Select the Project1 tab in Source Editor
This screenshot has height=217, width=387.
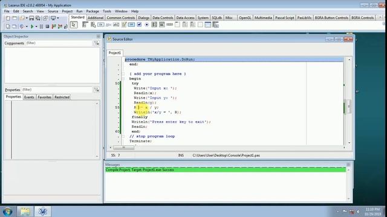click(115, 53)
